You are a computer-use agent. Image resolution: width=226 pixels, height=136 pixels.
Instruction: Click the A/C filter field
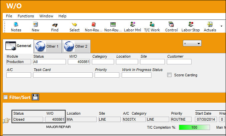(x=19, y=75)
